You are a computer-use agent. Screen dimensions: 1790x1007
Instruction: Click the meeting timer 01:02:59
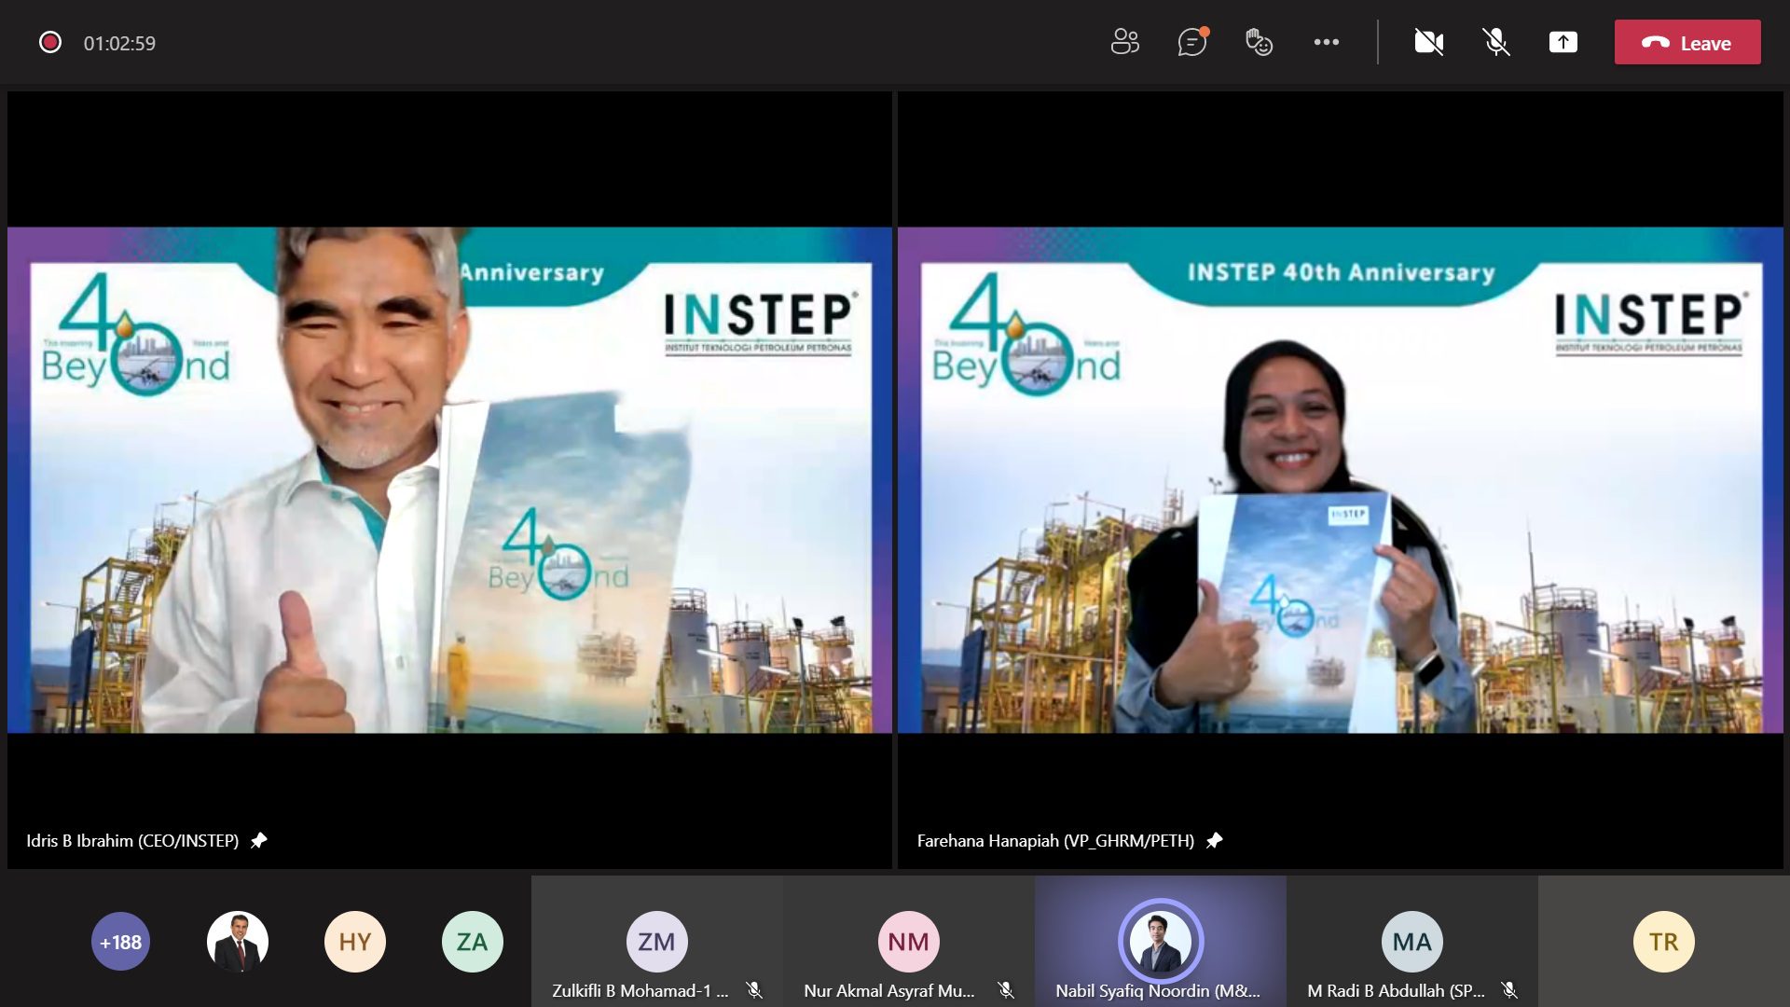click(119, 43)
